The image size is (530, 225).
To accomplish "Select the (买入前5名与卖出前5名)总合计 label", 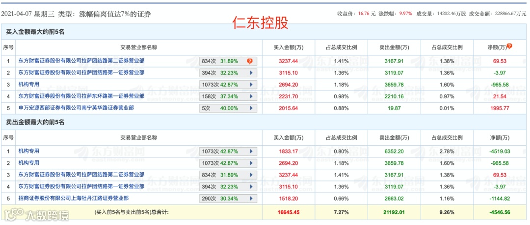I will point(132,212).
